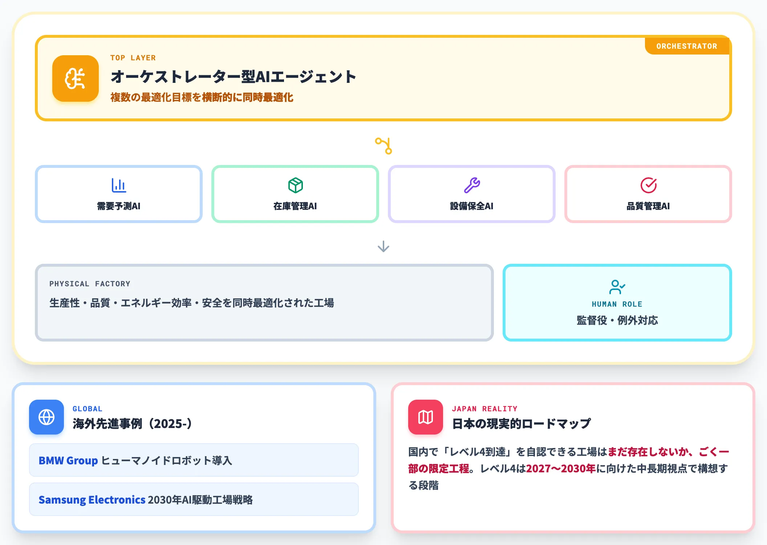Click the ORCHESTRATOR badge
Screen dimensions: 767x545
point(687,46)
